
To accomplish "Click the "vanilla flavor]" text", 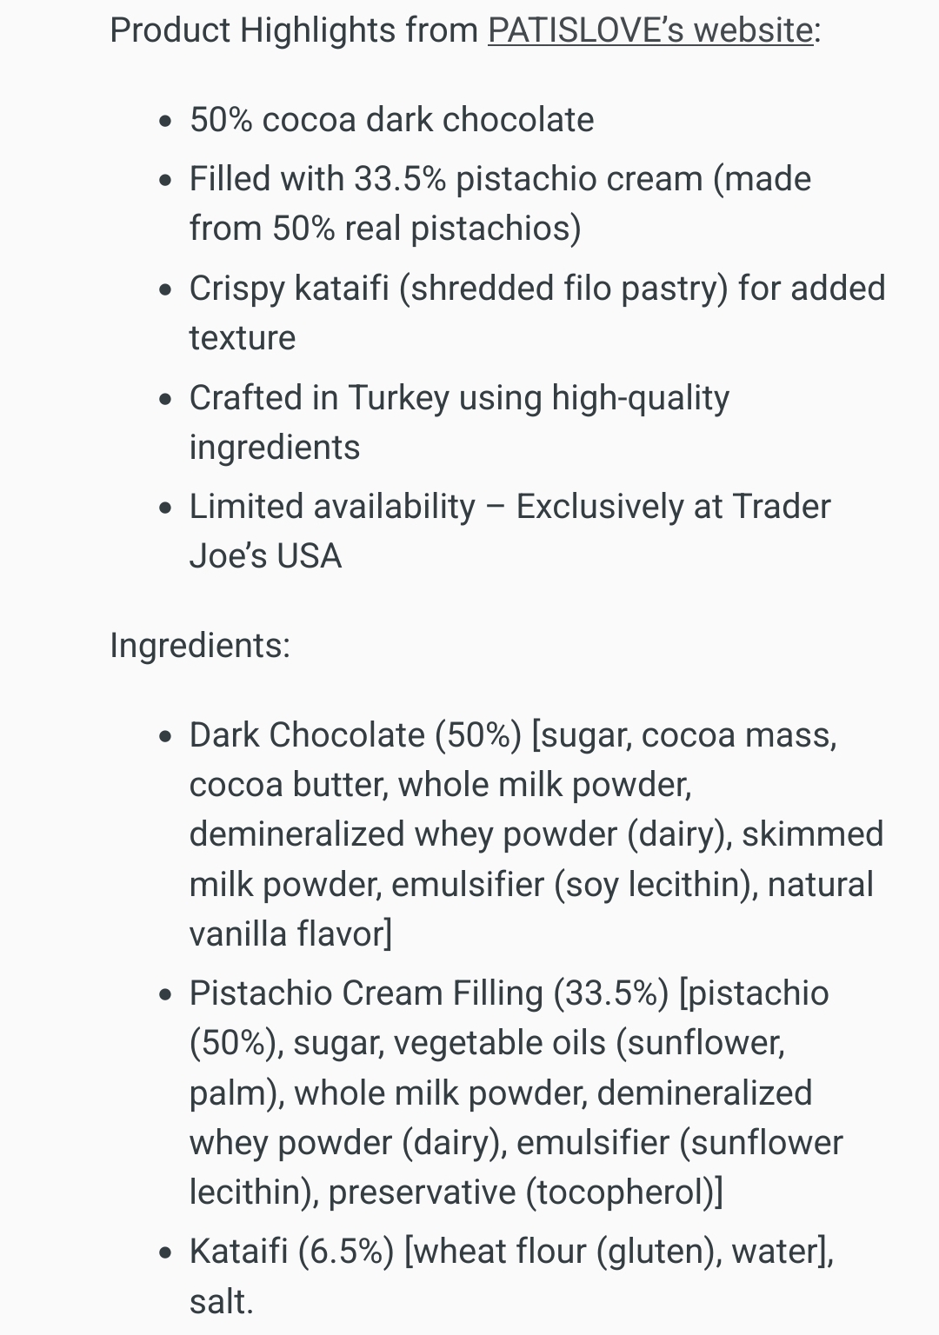I will pyautogui.click(x=290, y=934).
